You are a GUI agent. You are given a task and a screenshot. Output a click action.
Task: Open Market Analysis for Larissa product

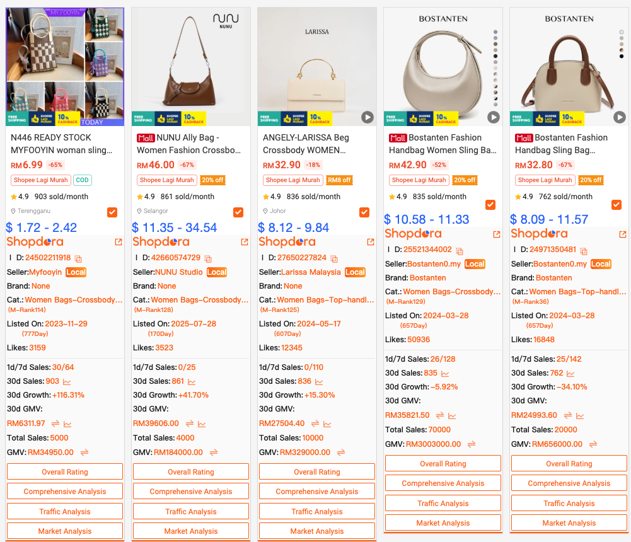pyautogui.click(x=316, y=531)
